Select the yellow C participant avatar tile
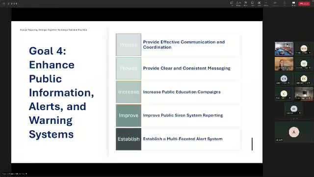Screen dimensions: 314x177 [284, 94]
